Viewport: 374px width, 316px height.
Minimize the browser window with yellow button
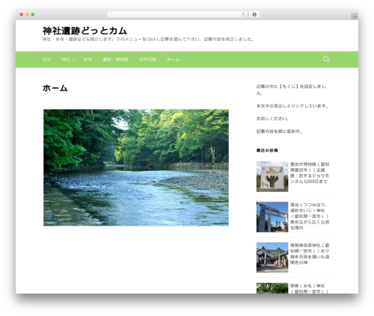point(27,15)
